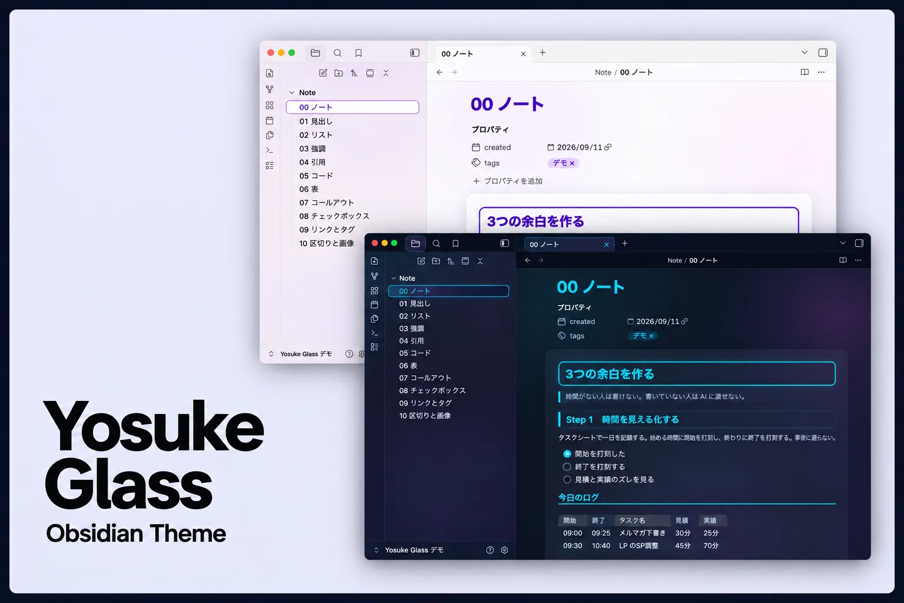Click new note icon in light window
Viewport: 904px width, 603px height.
point(323,73)
